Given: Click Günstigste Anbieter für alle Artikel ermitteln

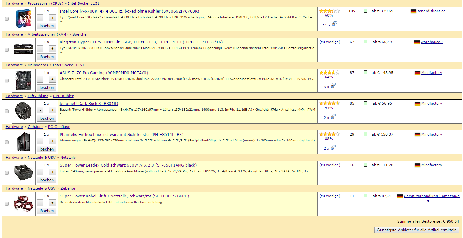Looking at the screenshot, I should 416,230.
